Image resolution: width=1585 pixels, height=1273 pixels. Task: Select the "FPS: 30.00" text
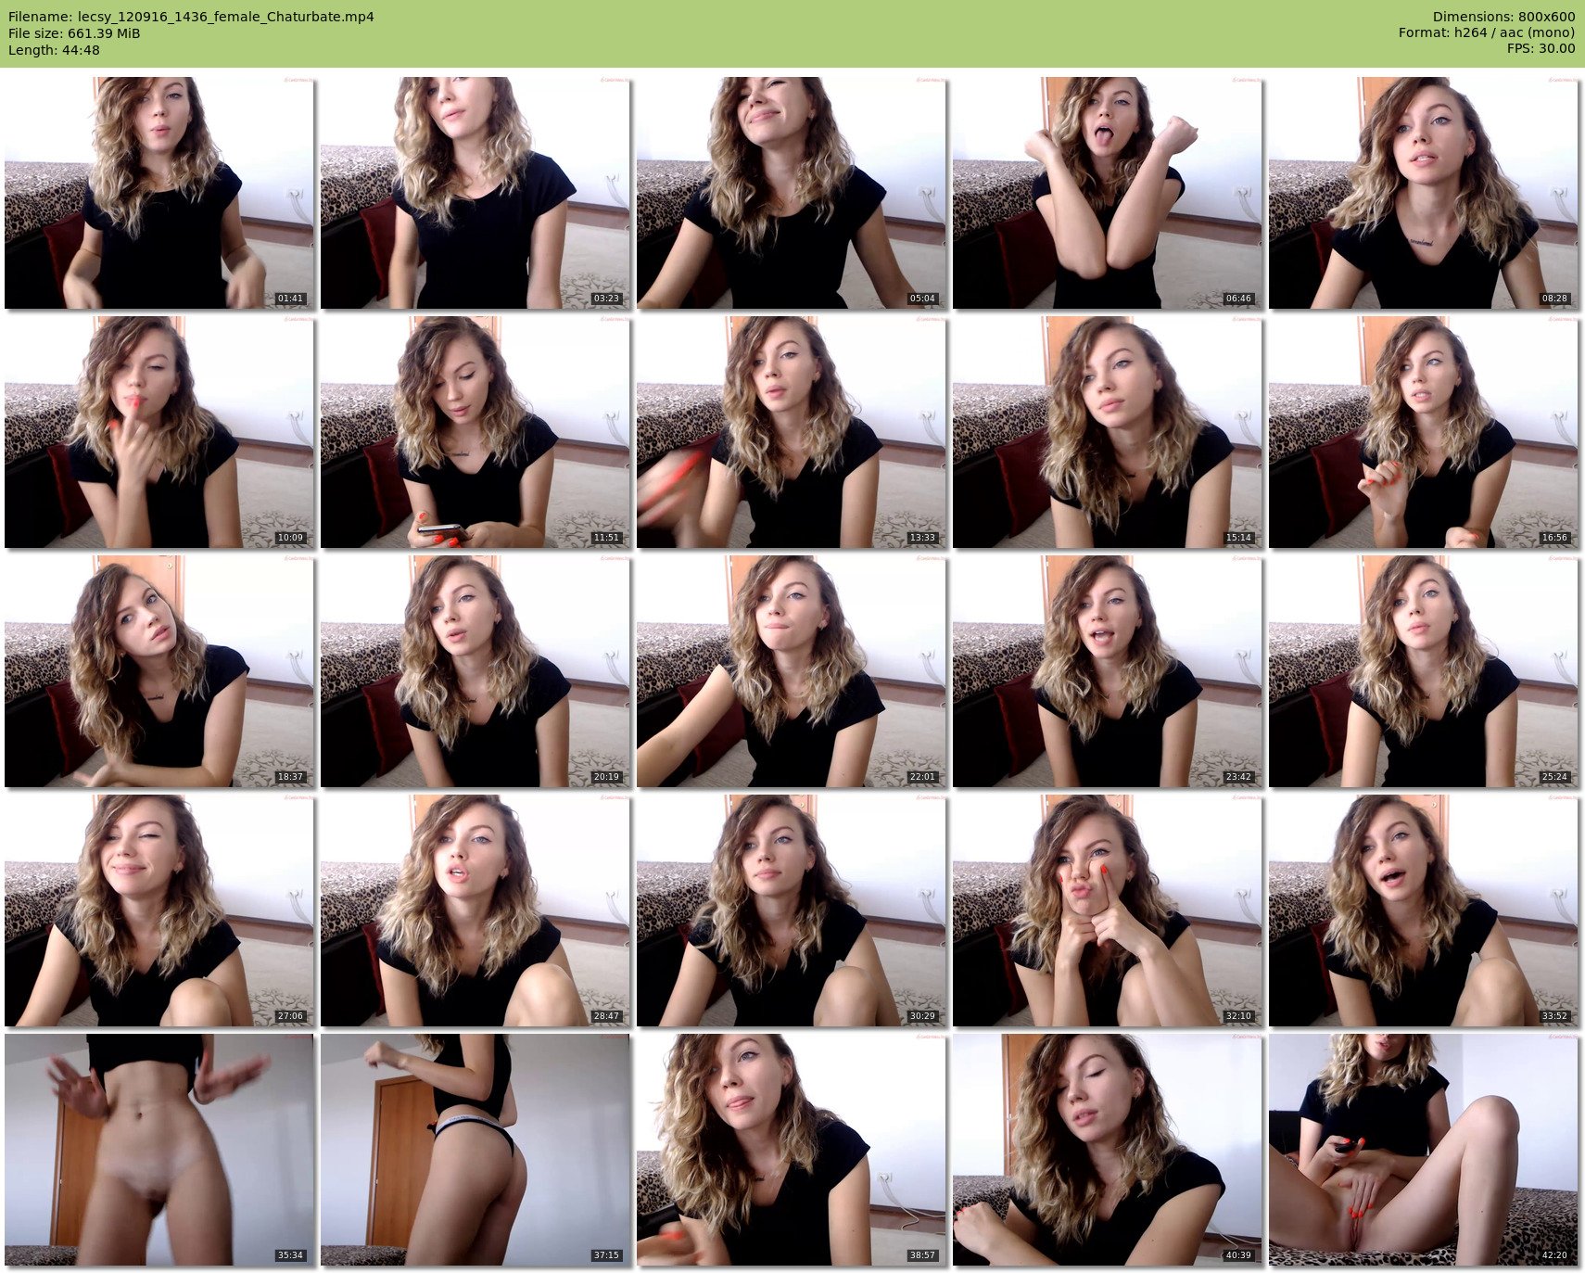click(x=1541, y=50)
